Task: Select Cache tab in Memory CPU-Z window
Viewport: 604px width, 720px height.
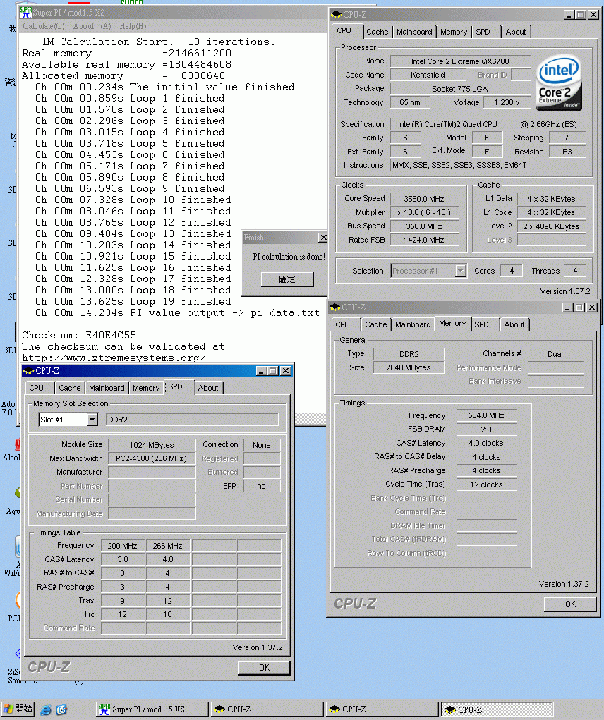Action: coord(375,324)
